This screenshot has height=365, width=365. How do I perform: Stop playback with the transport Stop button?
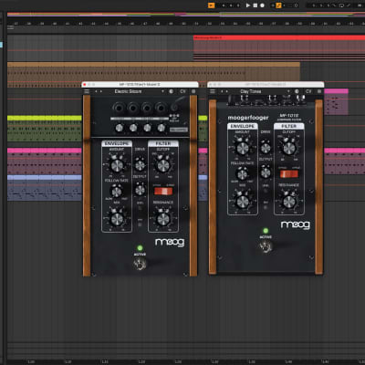point(255,5)
